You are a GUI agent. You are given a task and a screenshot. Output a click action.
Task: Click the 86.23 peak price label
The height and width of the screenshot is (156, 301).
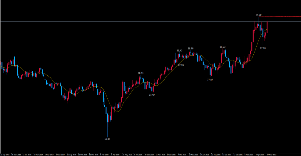[223, 47]
